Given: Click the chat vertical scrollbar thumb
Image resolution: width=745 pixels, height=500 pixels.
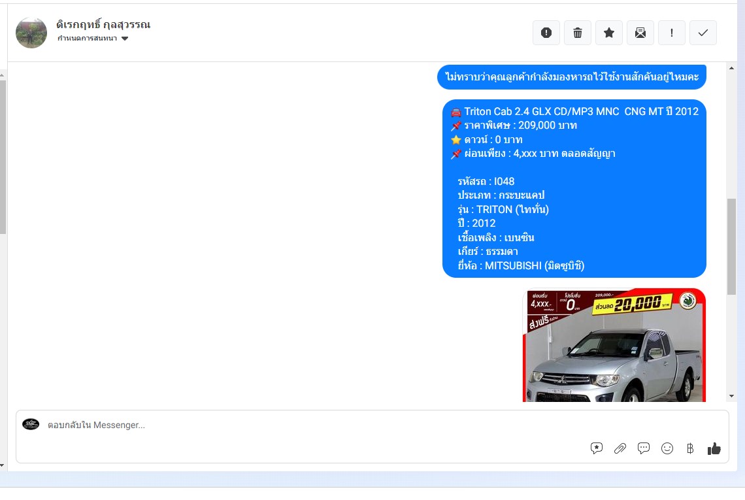Looking at the screenshot, I should tap(731, 246).
